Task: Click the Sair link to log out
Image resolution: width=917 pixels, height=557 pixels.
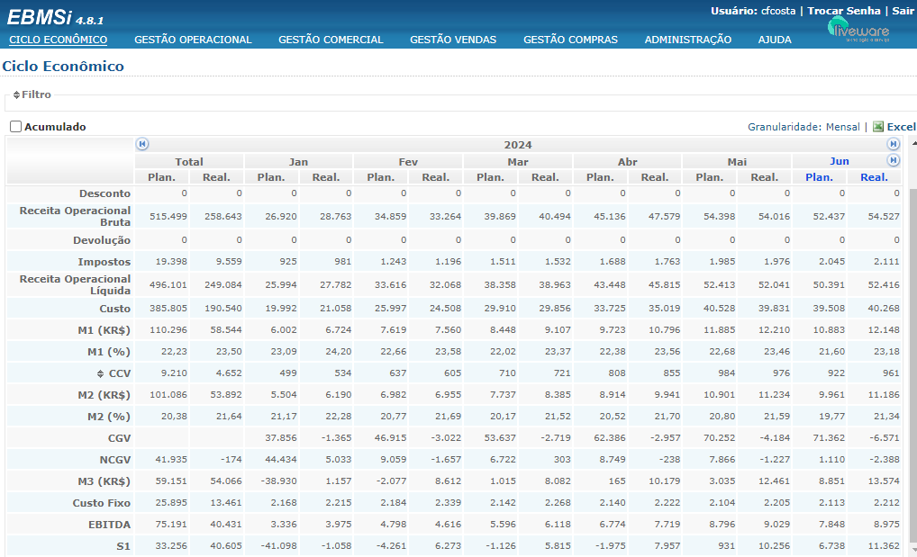Action: tap(903, 11)
